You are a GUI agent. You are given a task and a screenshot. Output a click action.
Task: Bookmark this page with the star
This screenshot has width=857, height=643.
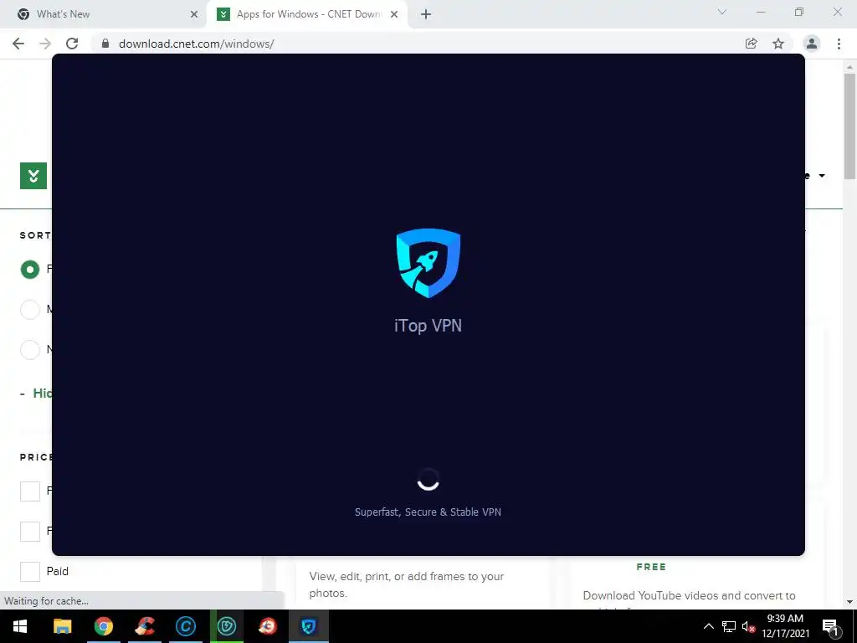(x=778, y=44)
